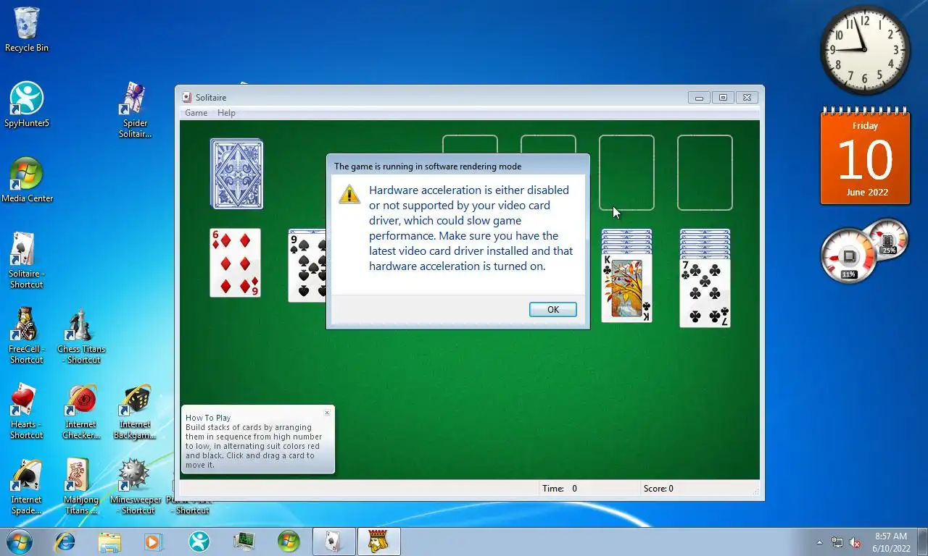Select the FreeCell - Shortcut desktop icon
Viewport: 928px width, 556px height.
[x=27, y=336]
